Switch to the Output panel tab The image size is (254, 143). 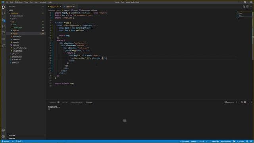tap(65, 102)
